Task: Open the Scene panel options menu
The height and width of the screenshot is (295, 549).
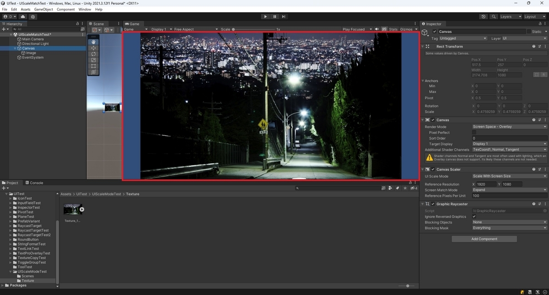Action: click(x=118, y=24)
